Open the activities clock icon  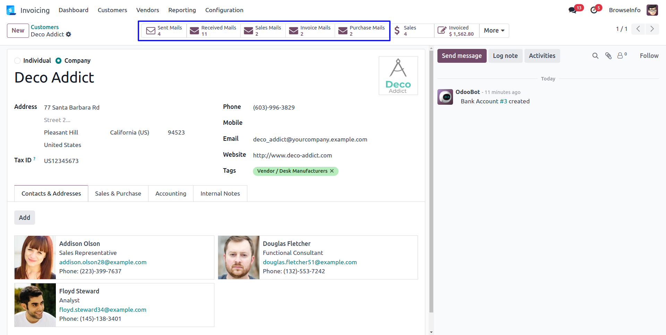click(x=594, y=10)
